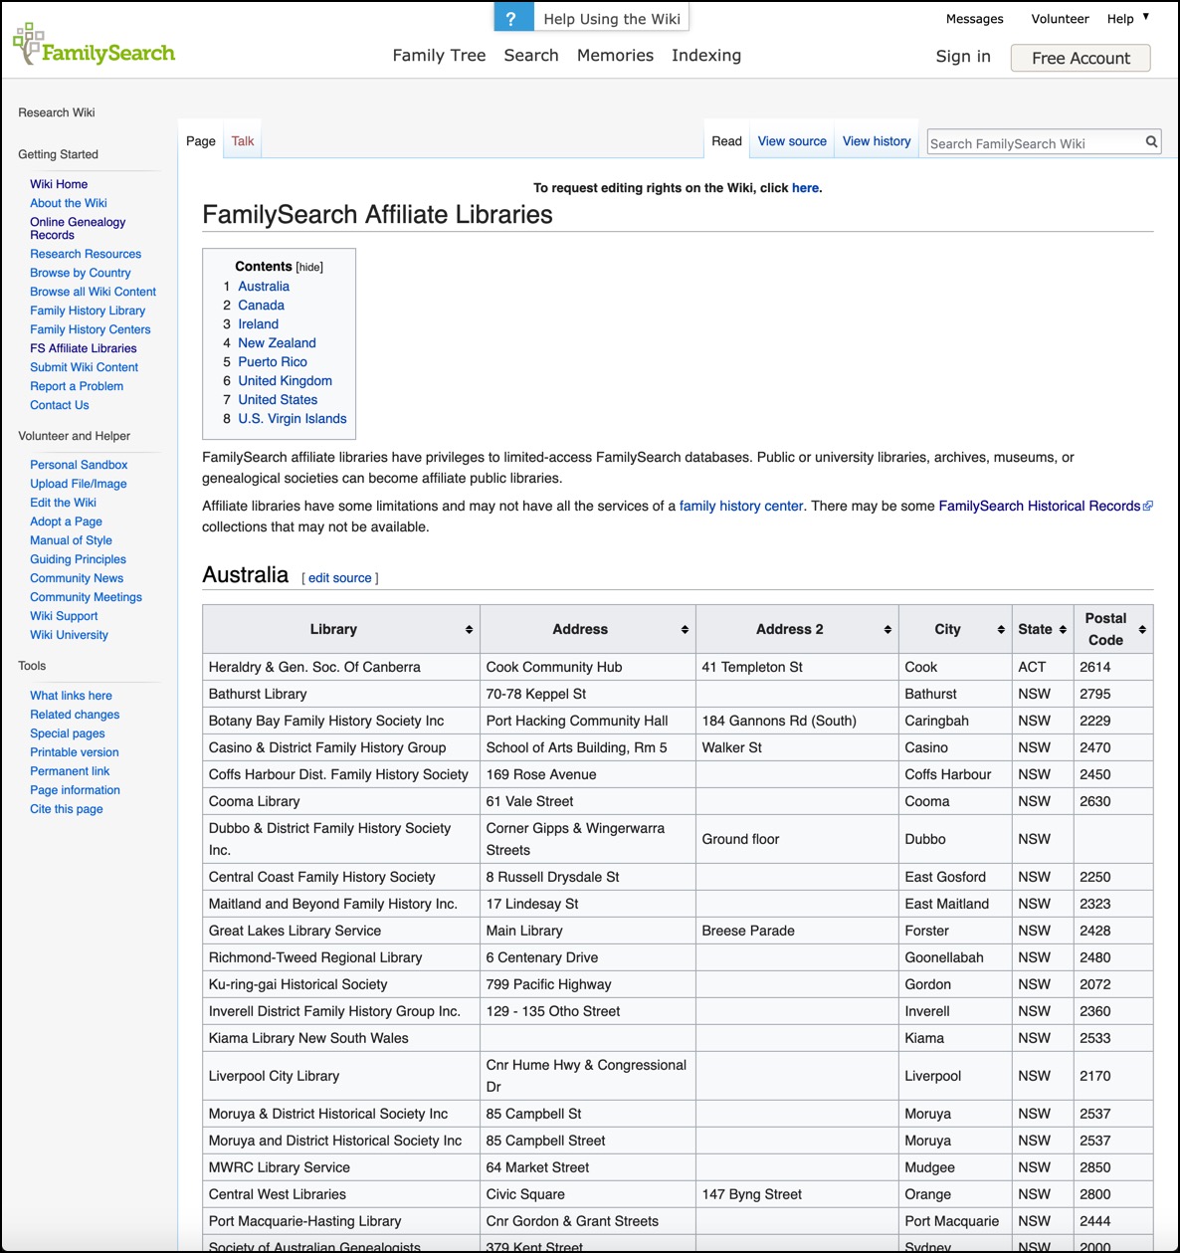Sort table by Address column
The image size is (1180, 1253).
685,630
